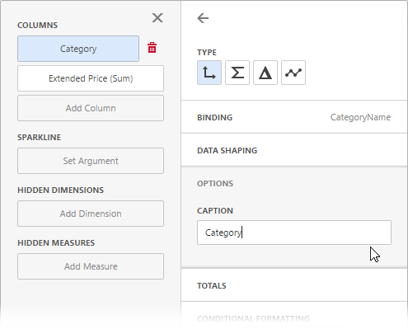Click the CategoryName binding value
This screenshot has height=329, width=408.
tap(360, 117)
